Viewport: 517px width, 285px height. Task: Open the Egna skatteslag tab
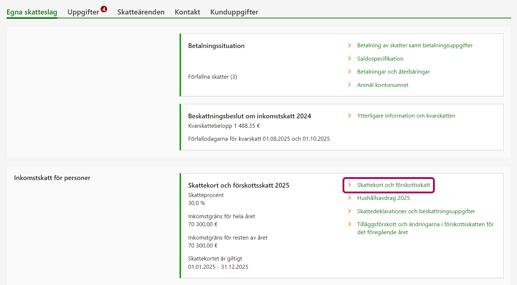click(32, 12)
